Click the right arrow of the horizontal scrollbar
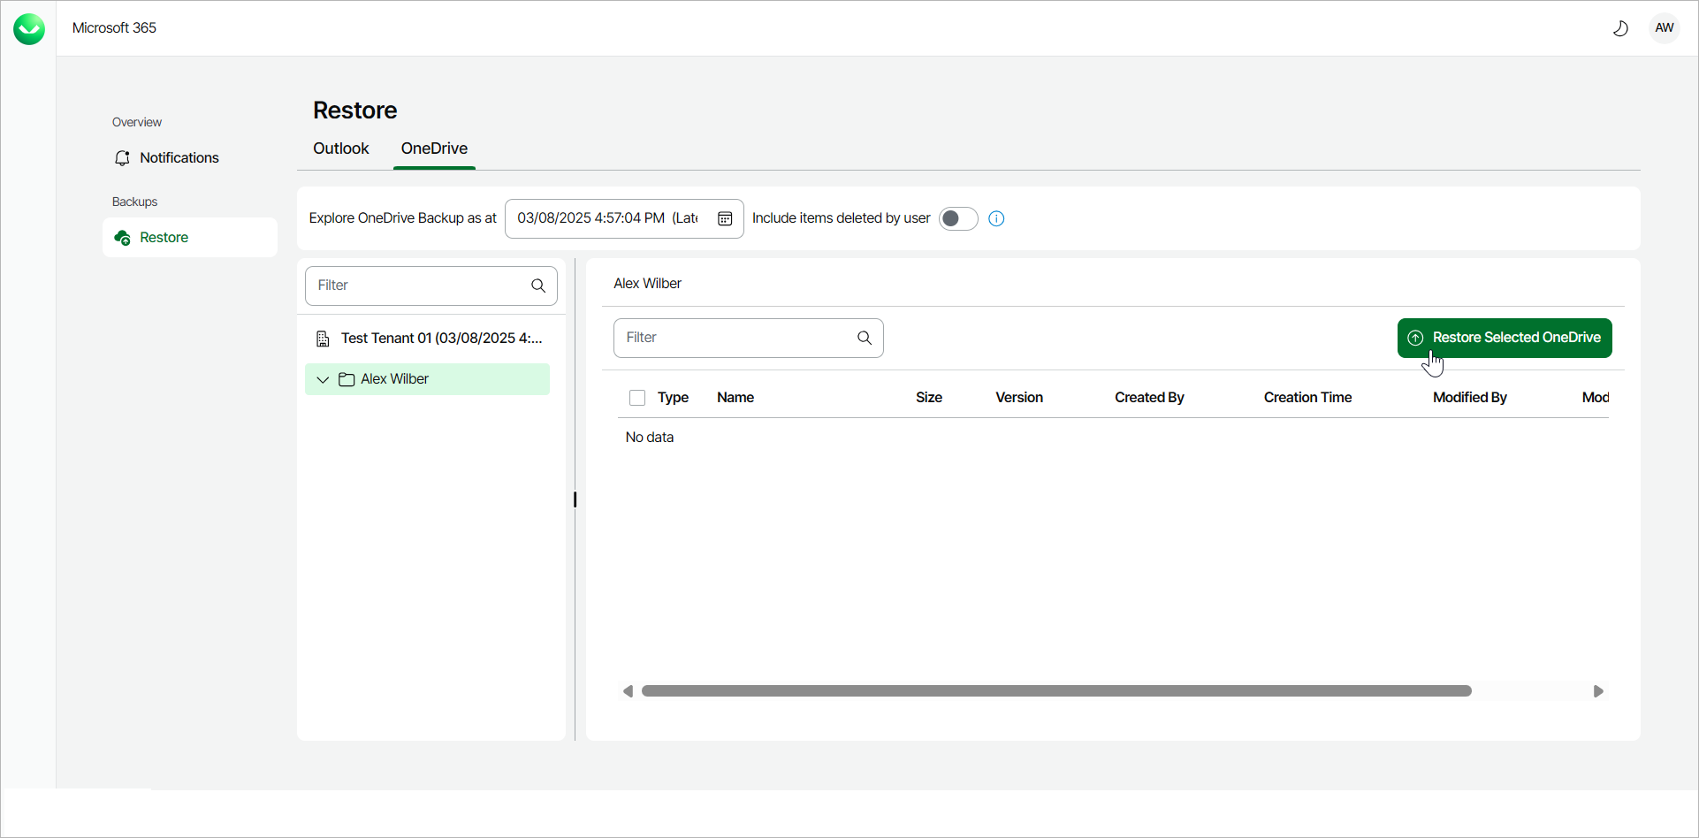 click(x=1599, y=690)
